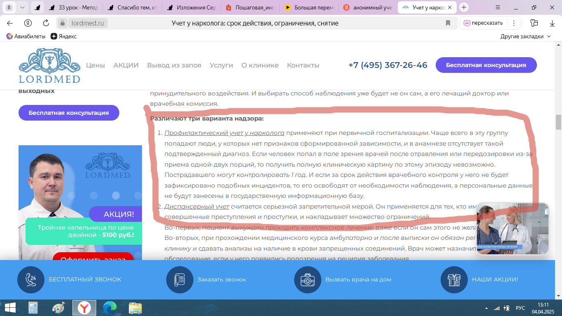Open a new browser tab
Screen dimensions: 562x316
tap(464, 7)
